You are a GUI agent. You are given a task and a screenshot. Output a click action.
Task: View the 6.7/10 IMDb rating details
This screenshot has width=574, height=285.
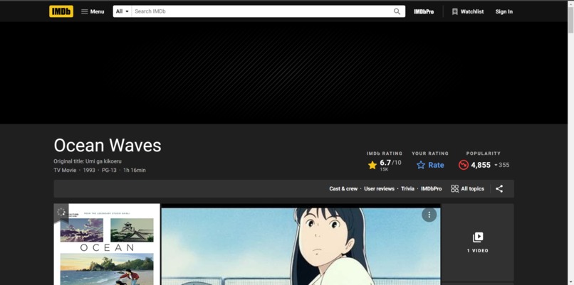click(385, 165)
